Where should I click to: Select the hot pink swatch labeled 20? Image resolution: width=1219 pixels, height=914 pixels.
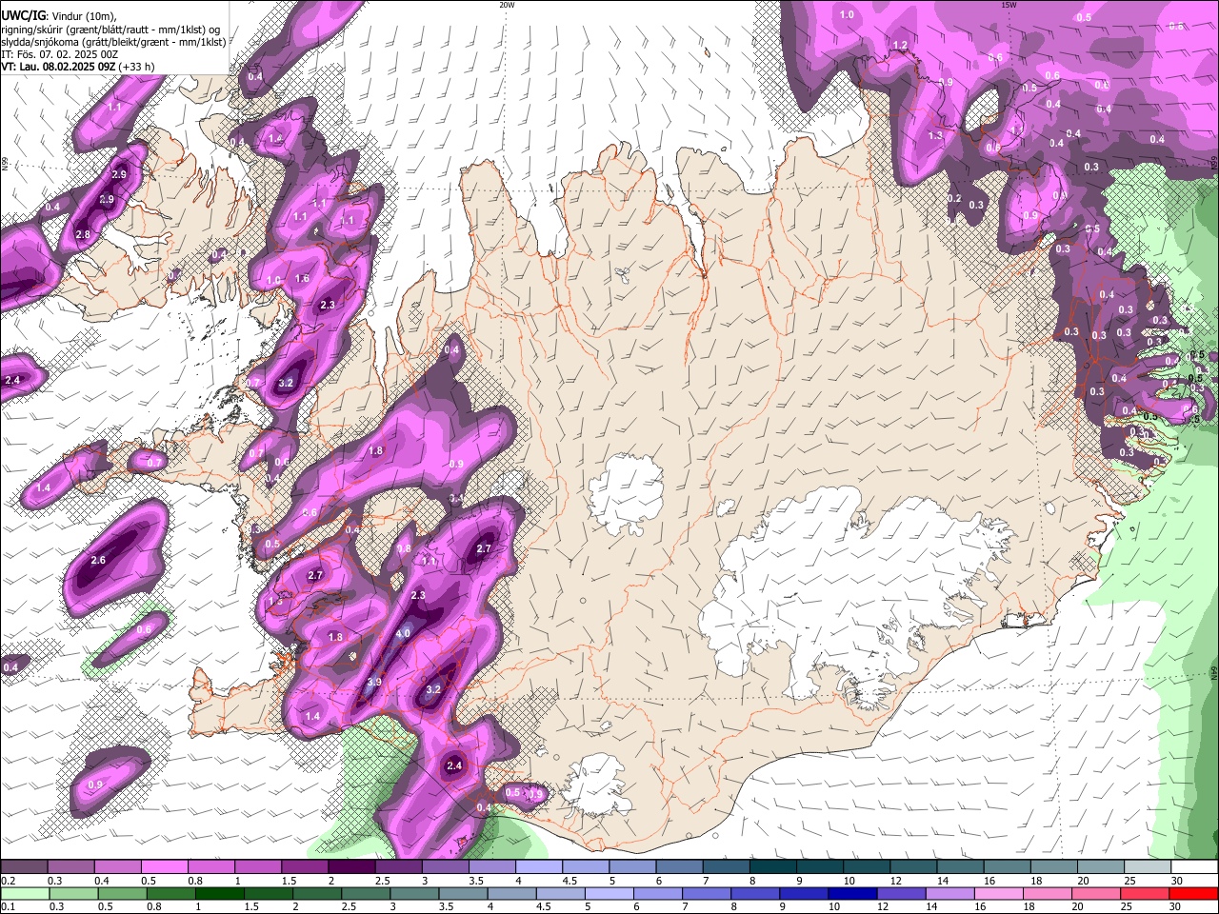pyautogui.click(x=1095, y=893)
